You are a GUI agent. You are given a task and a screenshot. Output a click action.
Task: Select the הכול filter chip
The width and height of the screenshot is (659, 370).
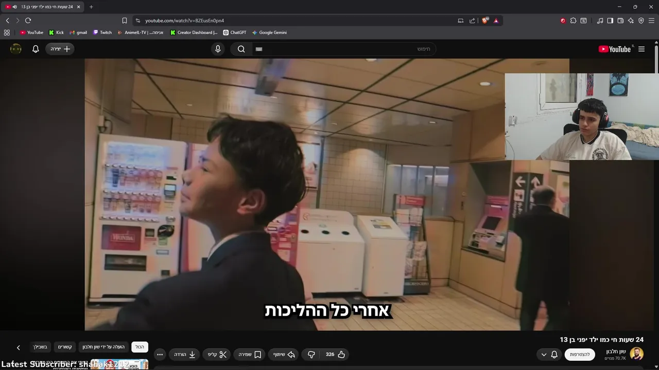click(140, 347)
